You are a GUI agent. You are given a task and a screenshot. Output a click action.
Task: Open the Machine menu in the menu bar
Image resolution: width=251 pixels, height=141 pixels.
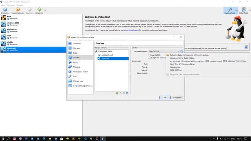[x=11, y=5]
